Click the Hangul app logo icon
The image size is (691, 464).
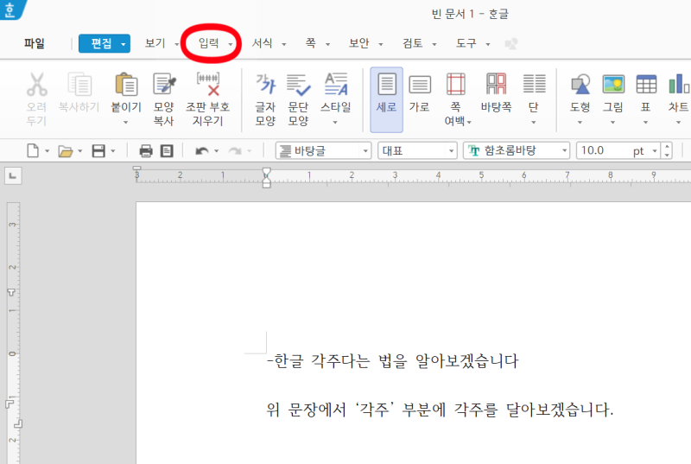pos(10,10)
